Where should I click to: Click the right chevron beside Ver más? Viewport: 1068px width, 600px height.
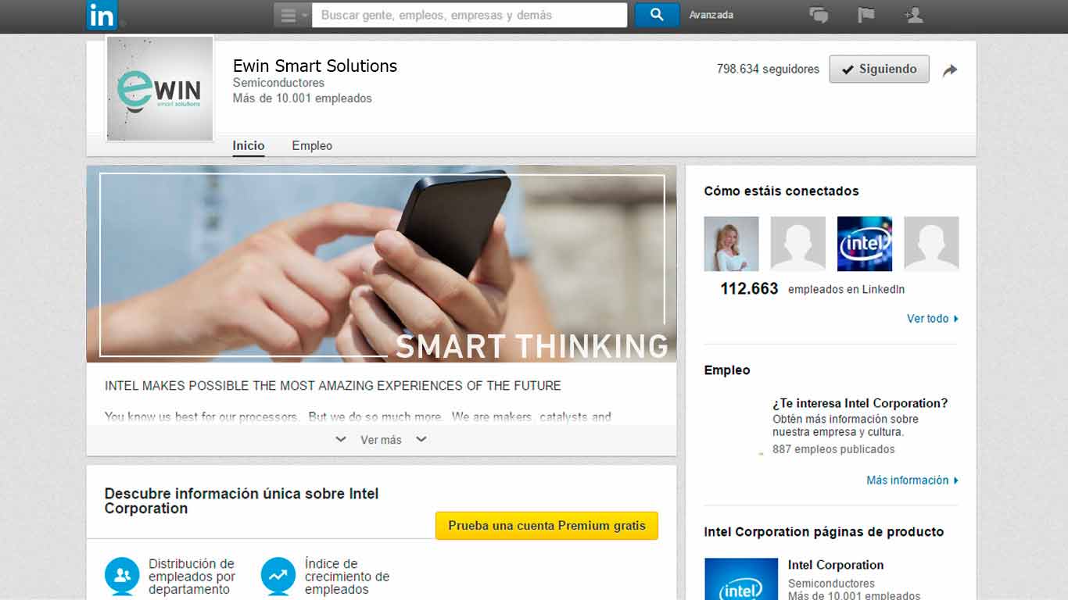421,439
